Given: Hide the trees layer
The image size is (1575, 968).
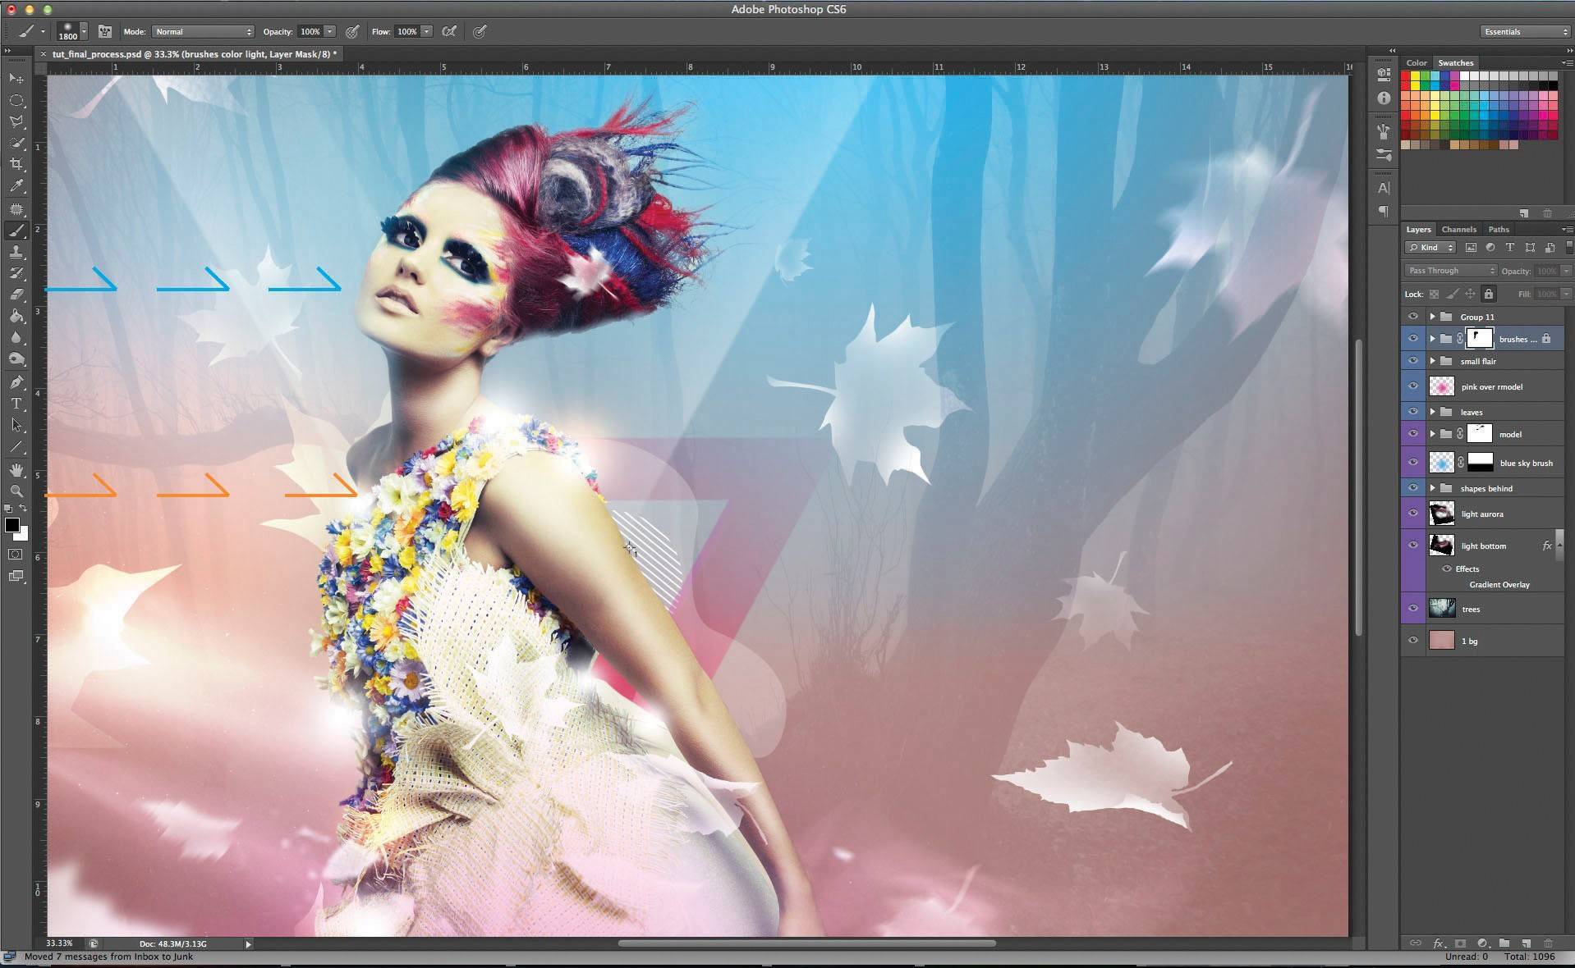Looking at the screenshot, I should pyautogui.click(x=1413, y=609).
